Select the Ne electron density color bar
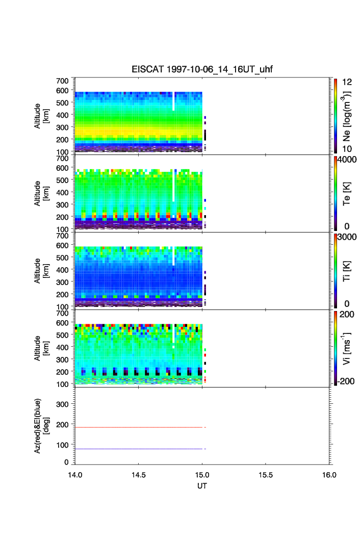The width and height of the screenshot is (361, 542). click(336, 116)
